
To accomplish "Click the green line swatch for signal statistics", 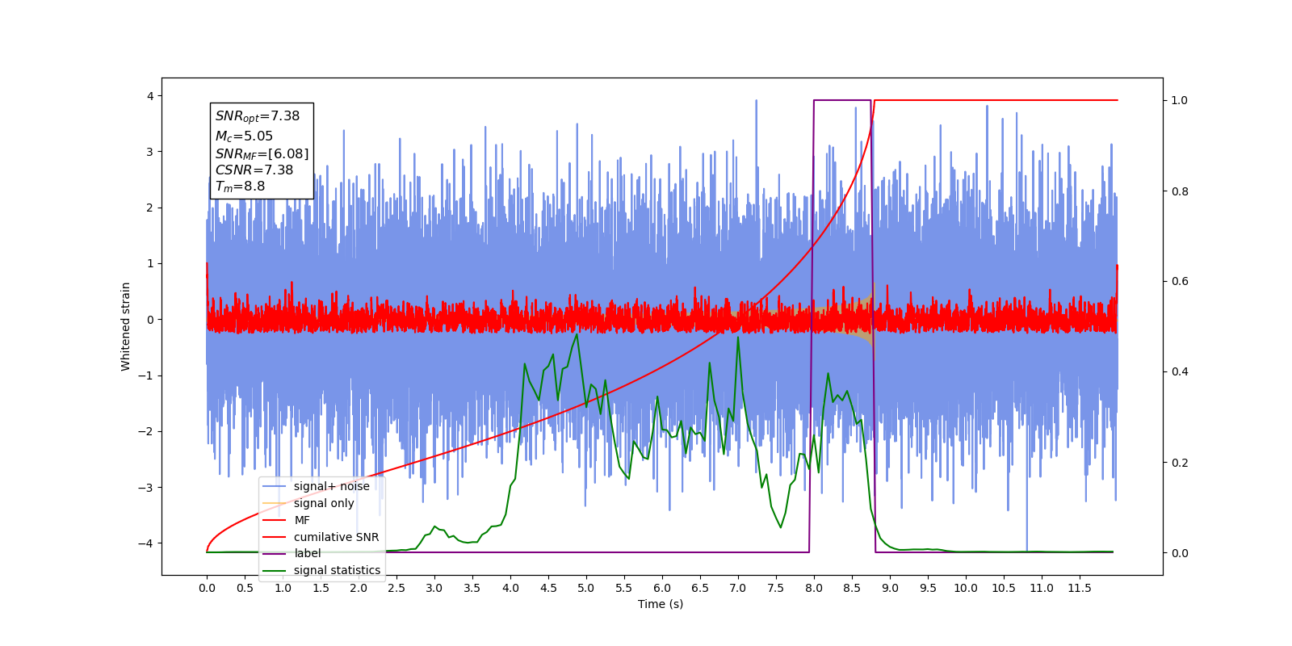I will point(275,570).
